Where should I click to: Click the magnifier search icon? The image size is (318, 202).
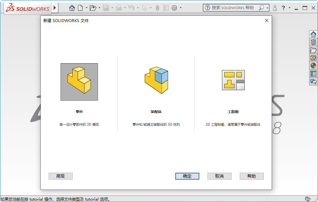tap(261, 8)
